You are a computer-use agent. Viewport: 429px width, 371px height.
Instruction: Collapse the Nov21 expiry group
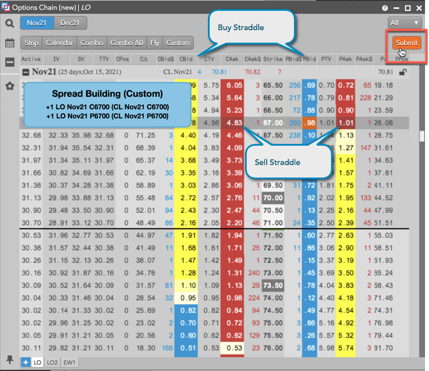[26, 72]
